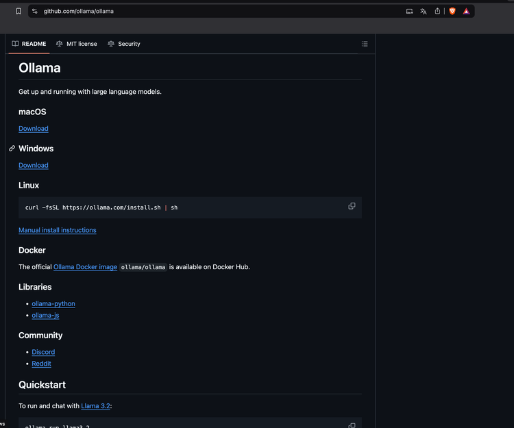Screen dimensions: 514x428
Task: Click the screen cast icon in address bar
Action: (409, 12)
